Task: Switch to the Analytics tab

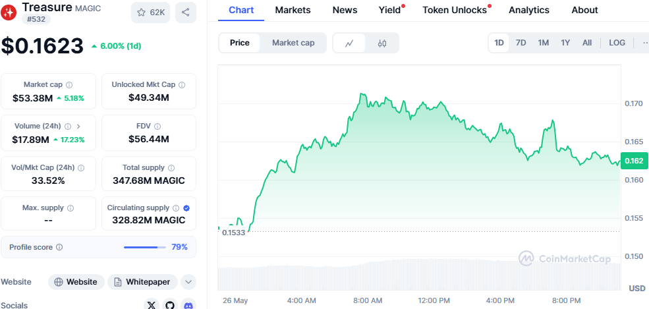Action: [x=529, y=10]
